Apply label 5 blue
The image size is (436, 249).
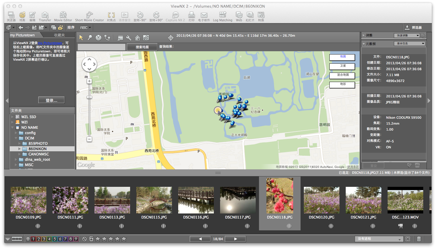click(55, 239)
